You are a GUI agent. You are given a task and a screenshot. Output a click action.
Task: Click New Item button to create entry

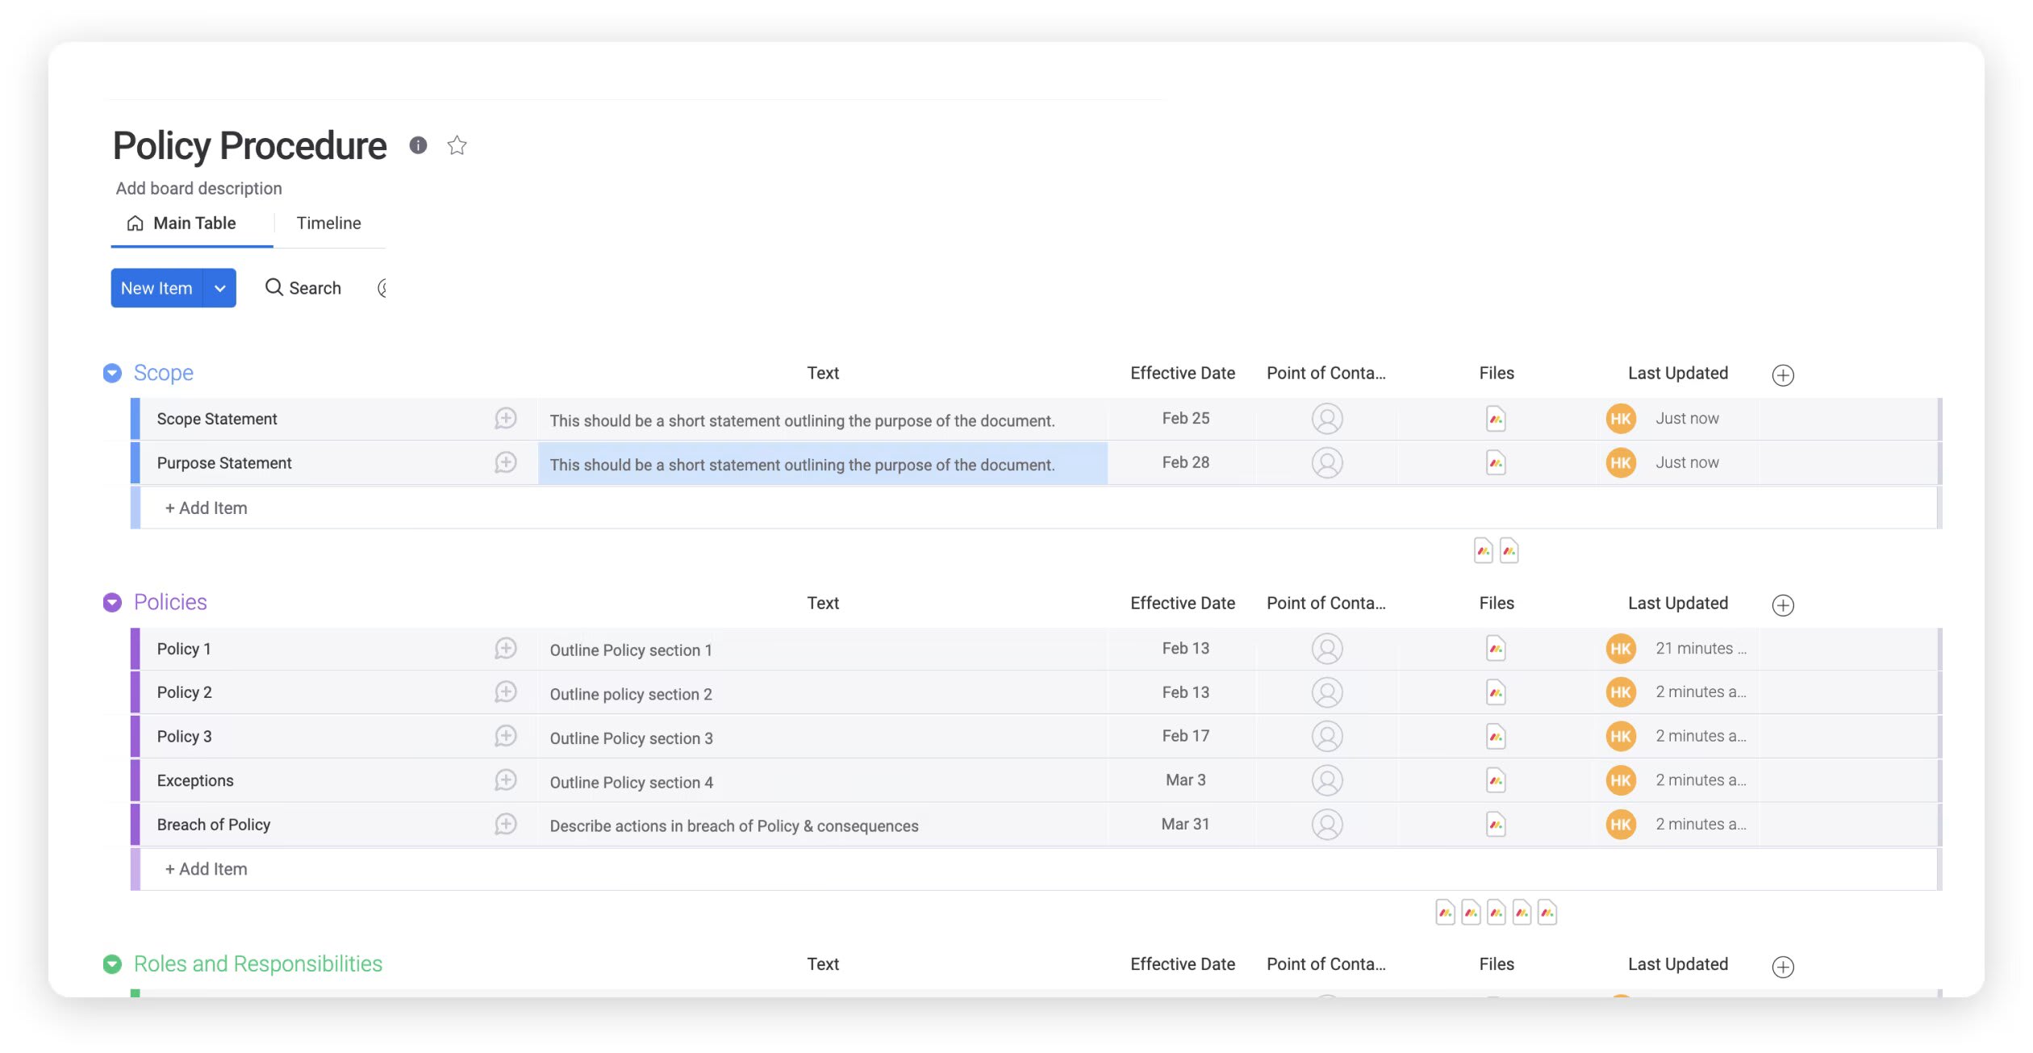[x=156, y=287]
